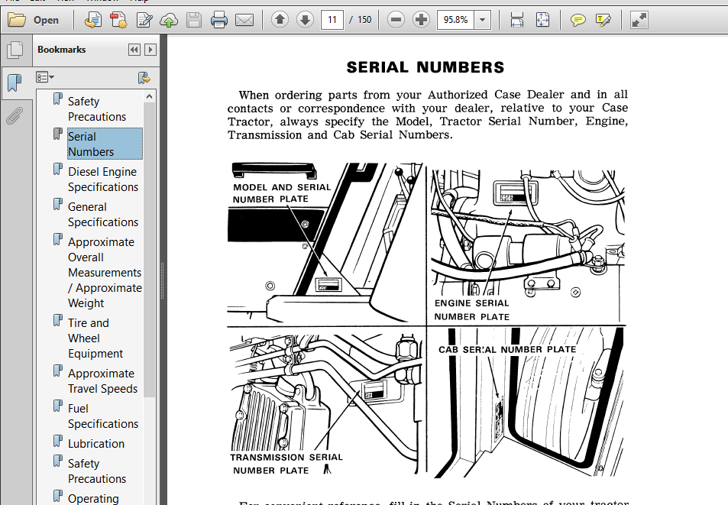Select the Diesel Engine Specifications bookmark
728x505 pixels.
103,180
